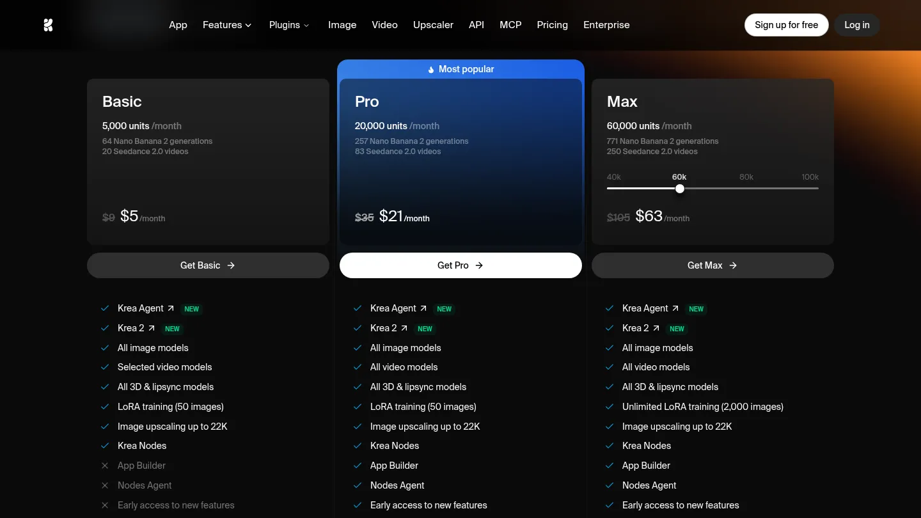921x518 pixels.
Task: Click the checkmark beside Pro App Builder
Action: pyautogui.click(x=358, y=466)
